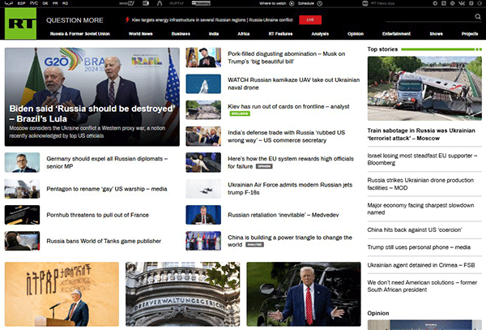This screenshot has height=330, width=486.
Task: Switch to РУС language edition
Action: pyautogui.click(x=34, y=3)
